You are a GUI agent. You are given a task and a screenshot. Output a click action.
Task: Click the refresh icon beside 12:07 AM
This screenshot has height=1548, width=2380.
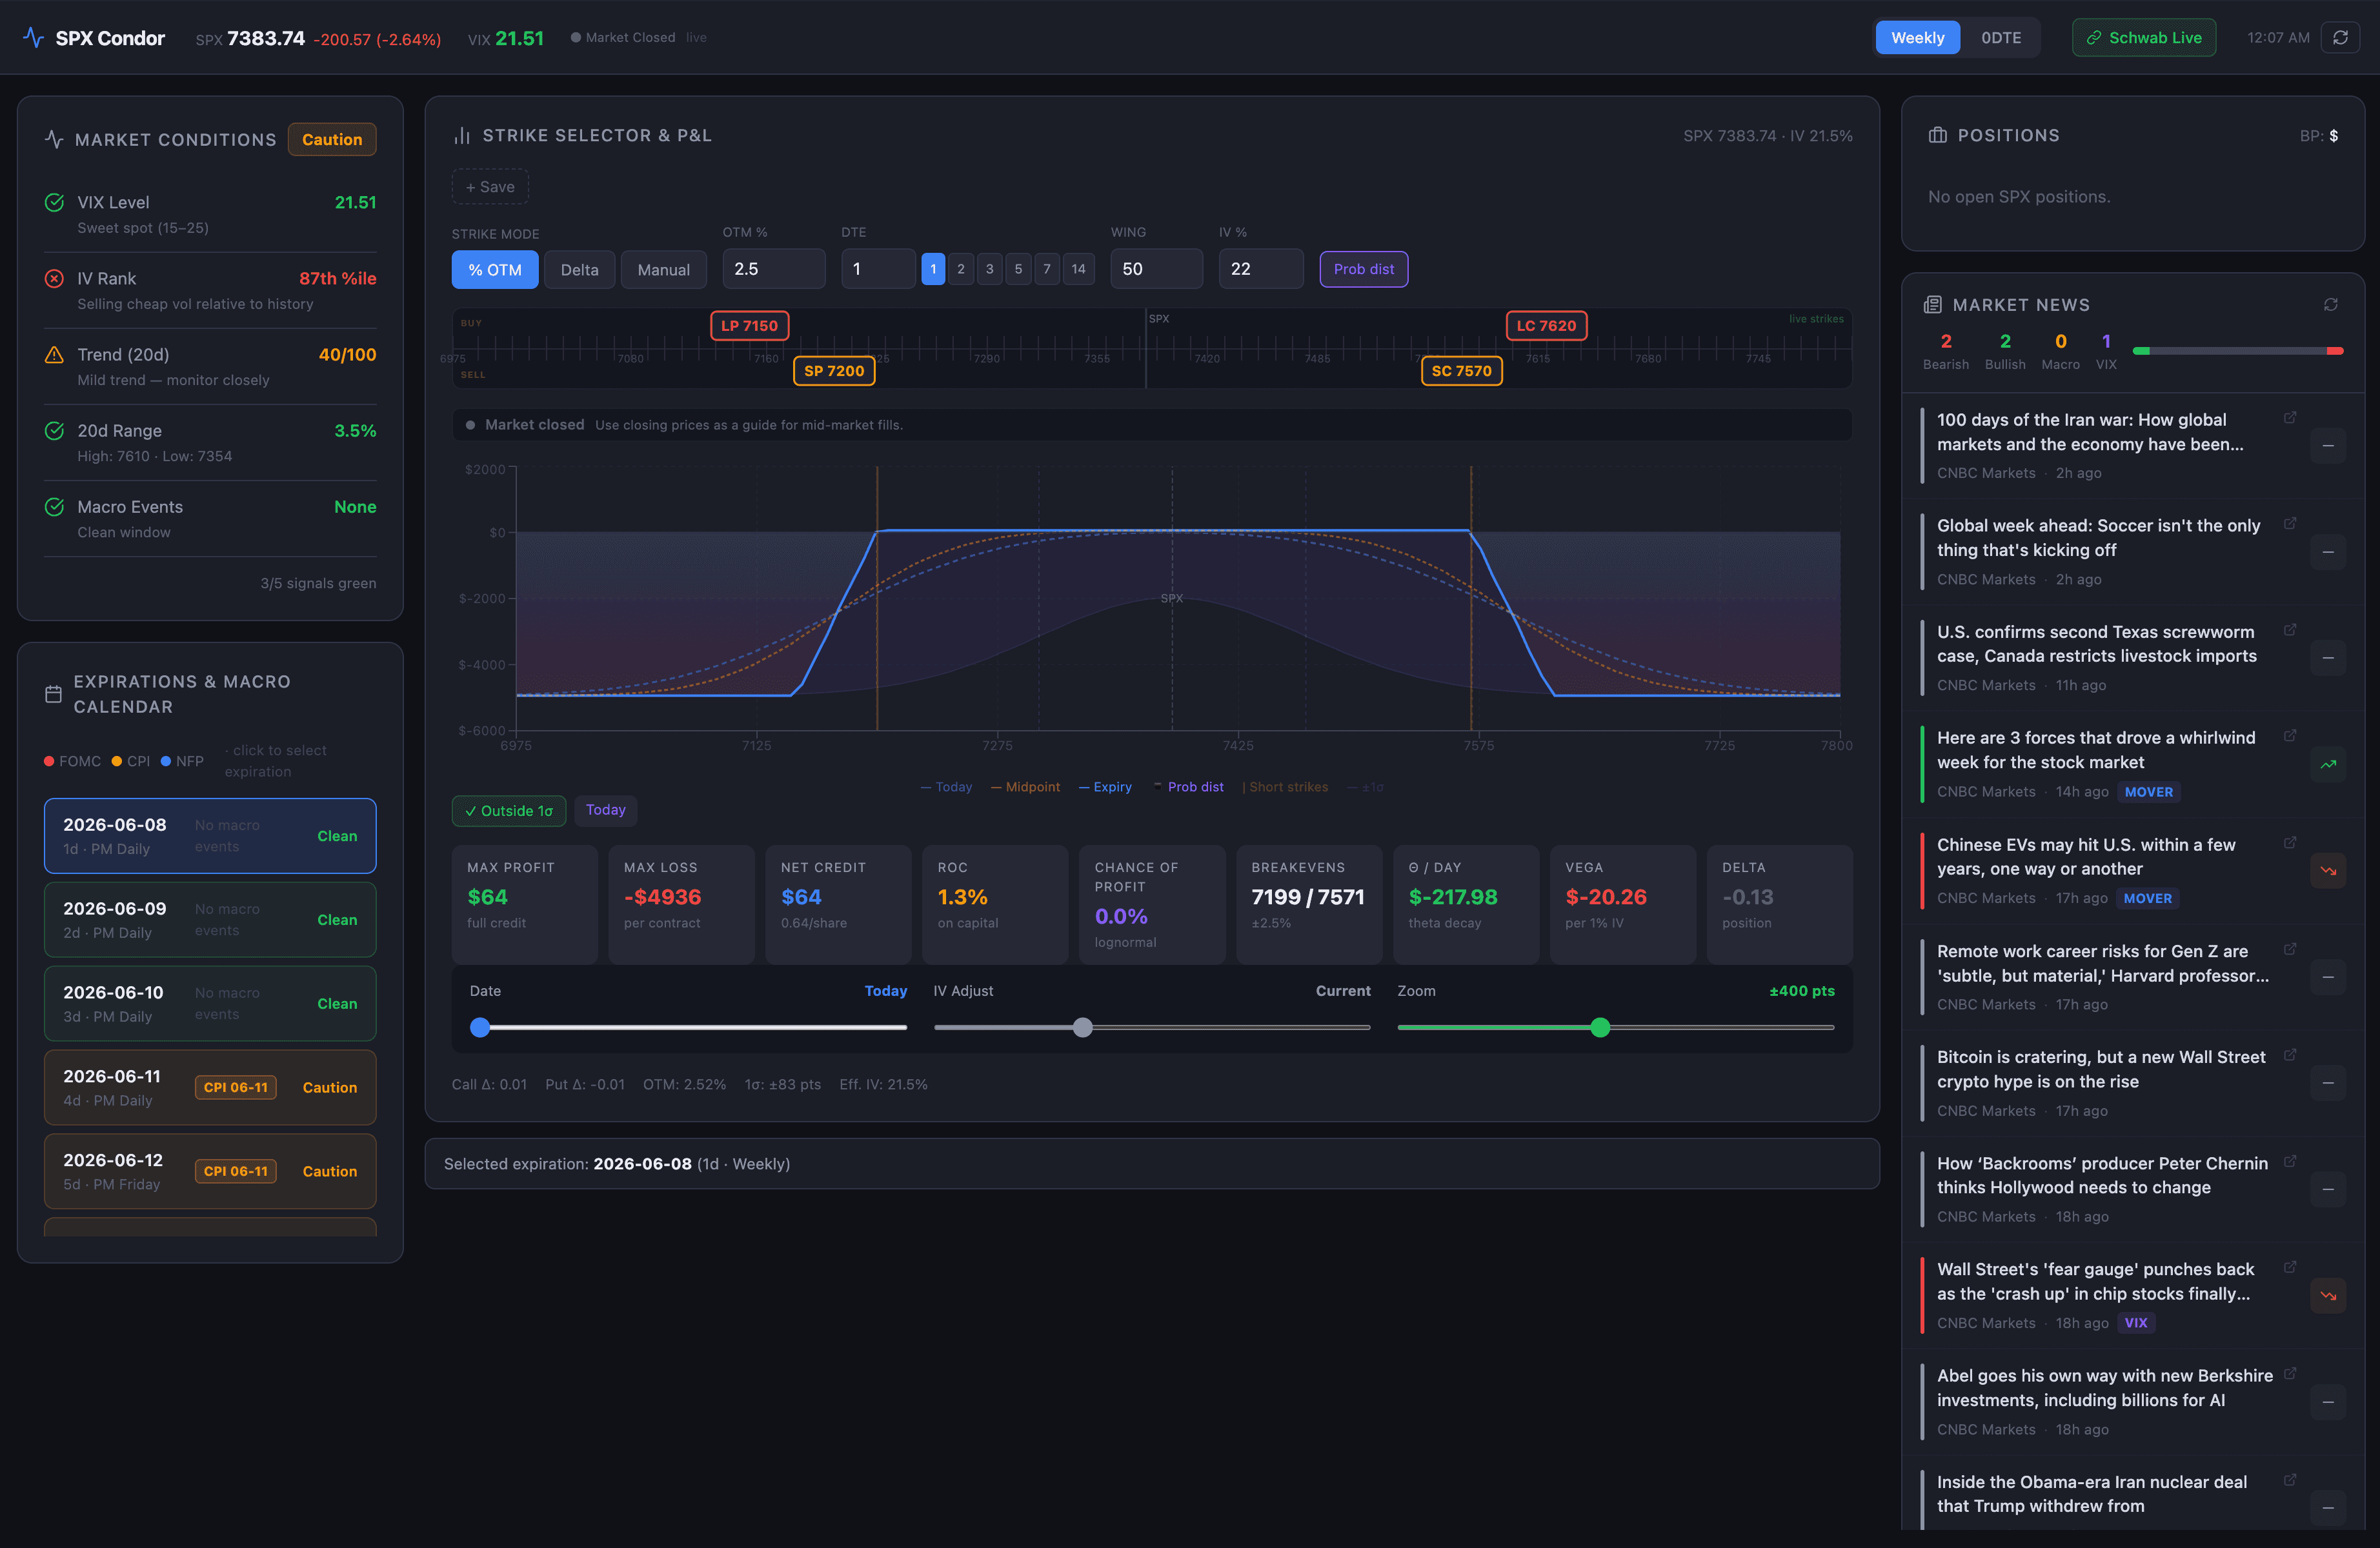pos(2340,38)
